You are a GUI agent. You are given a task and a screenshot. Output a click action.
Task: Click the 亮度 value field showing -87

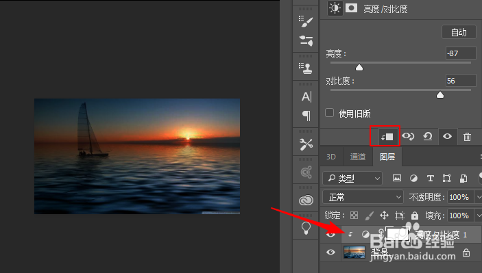pyautogui.click(x=461, y=53)
